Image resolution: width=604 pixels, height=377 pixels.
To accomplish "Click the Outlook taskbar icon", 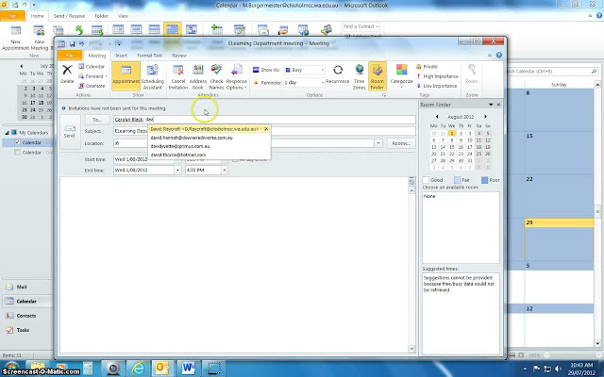I will tap(162, 369).
